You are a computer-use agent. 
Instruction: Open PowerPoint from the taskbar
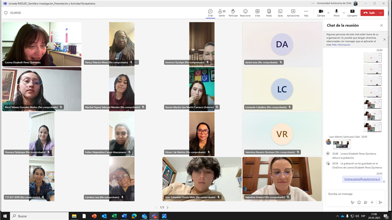click(x=94, y=216)
